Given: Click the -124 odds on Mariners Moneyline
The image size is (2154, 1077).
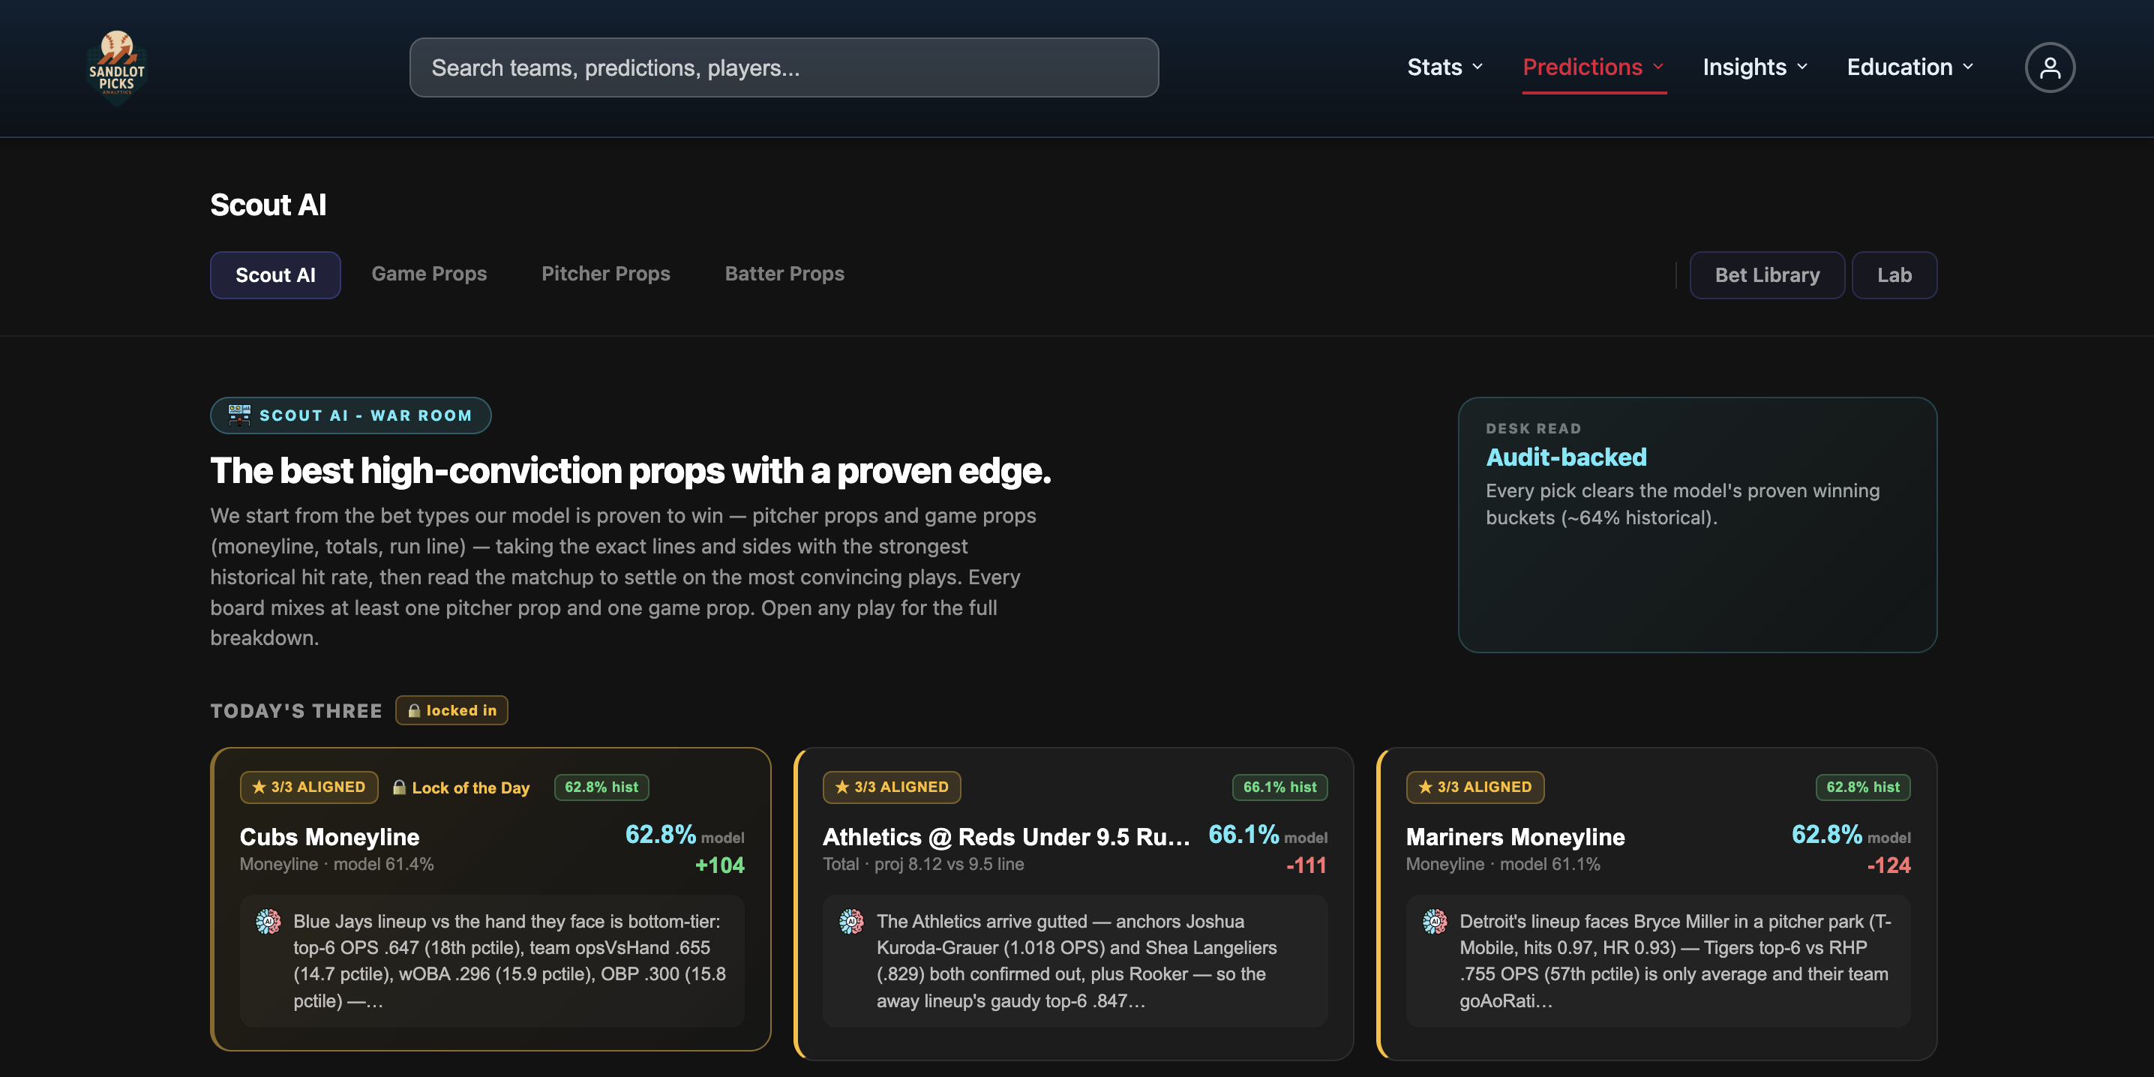Looking at the screenshot, I should click(1889, 865).
